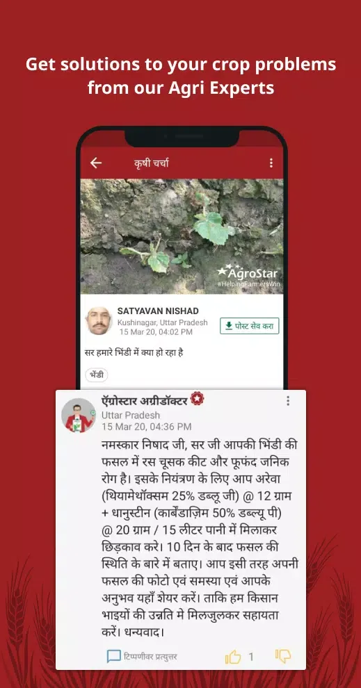Click the टिप्पणीवर प्रत्युत्तर reply link
The image size is (361, 688).
tap(150, 657)
